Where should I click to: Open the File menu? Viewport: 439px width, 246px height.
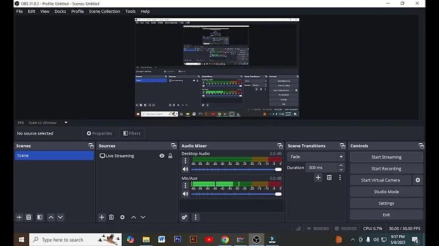[x=20, y=12]
